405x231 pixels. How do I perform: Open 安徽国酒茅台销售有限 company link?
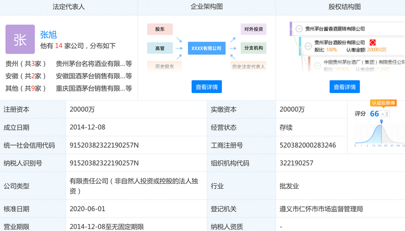coord(94,76)
